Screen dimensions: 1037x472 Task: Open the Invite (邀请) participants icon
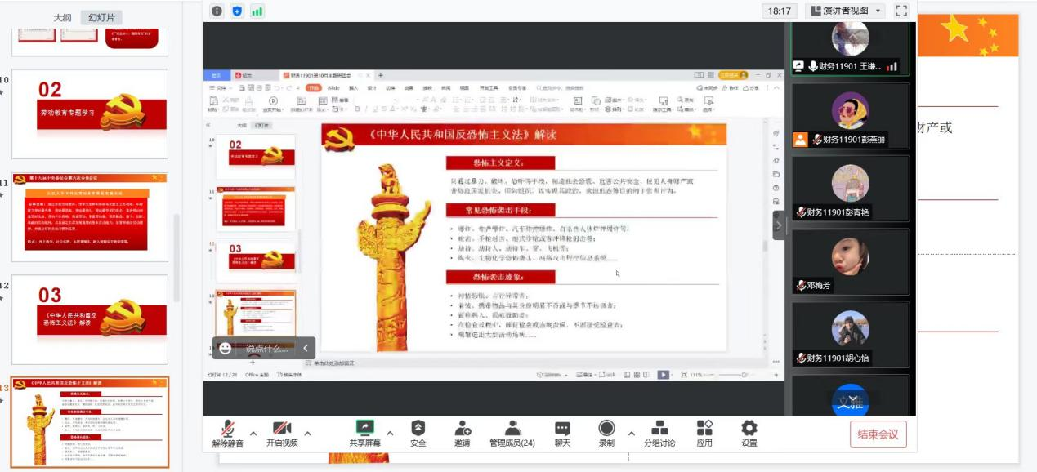click(462, 433)
